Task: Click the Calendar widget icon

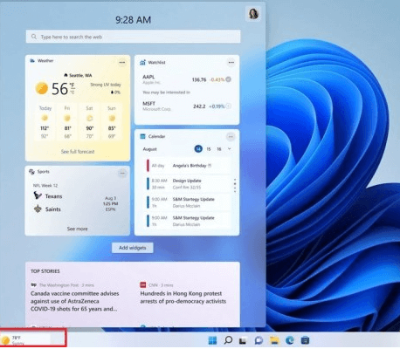Action: point(142,136)
